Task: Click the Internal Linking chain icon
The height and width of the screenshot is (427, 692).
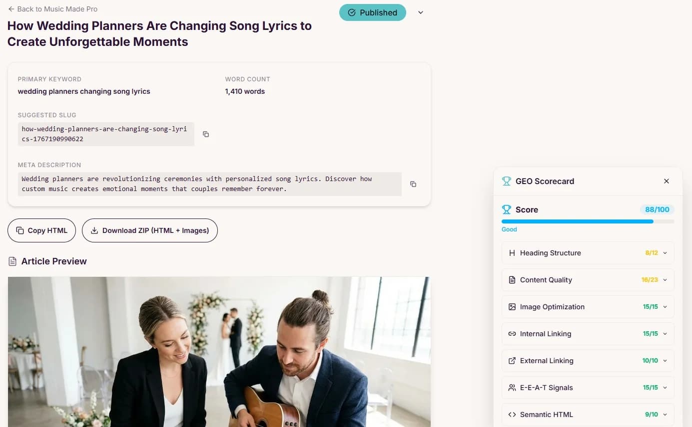Action: pyautogui.click(x=512, y=334)
